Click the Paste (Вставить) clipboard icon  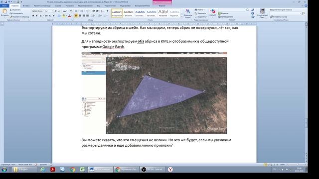tap(4, 11)
